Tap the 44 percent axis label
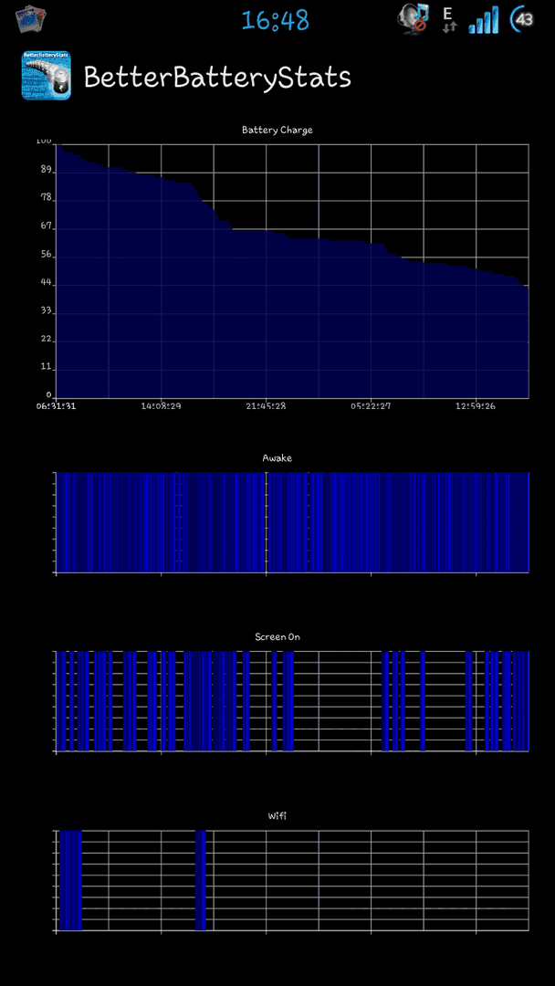555x986 pixels. point(45,284)
